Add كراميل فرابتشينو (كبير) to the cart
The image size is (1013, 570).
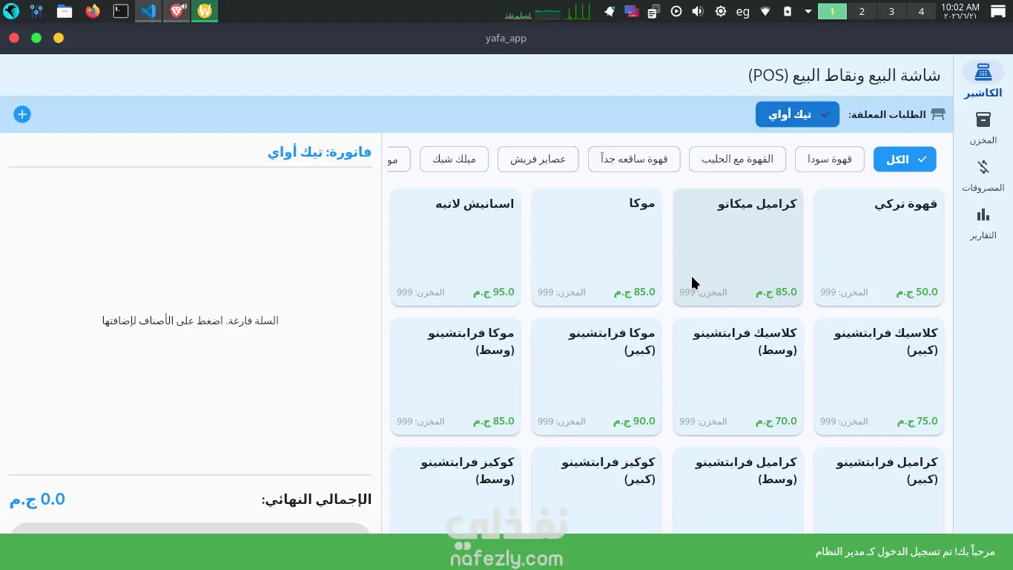click(879, 490)
